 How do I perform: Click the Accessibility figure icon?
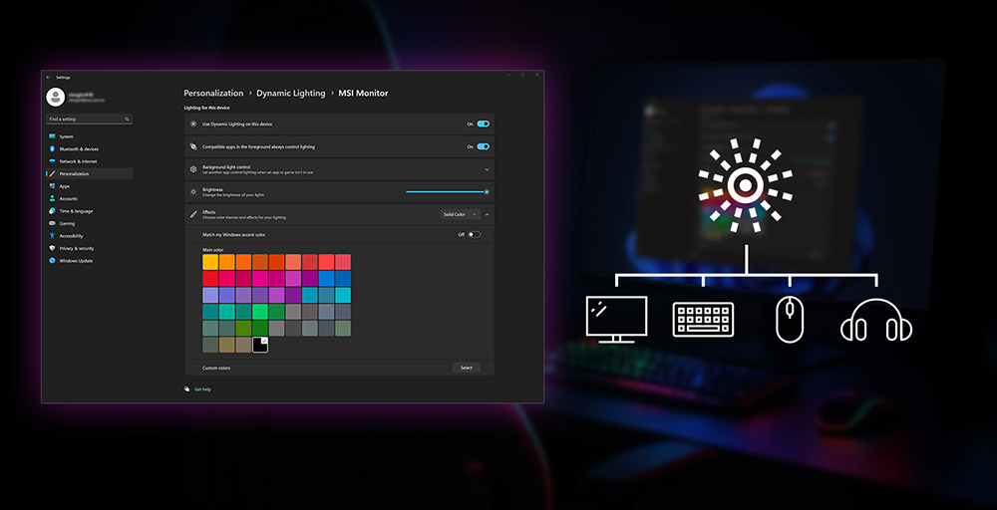[52, 236]
